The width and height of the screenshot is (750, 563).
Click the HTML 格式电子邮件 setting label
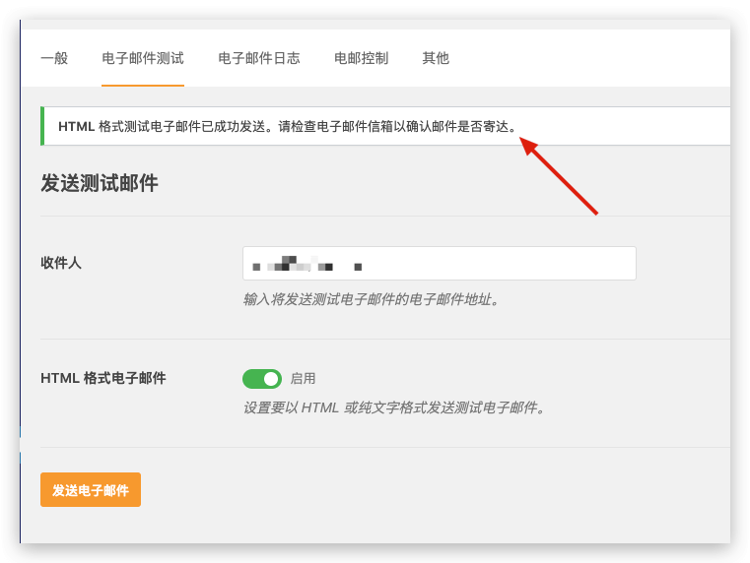pos(103,378)
